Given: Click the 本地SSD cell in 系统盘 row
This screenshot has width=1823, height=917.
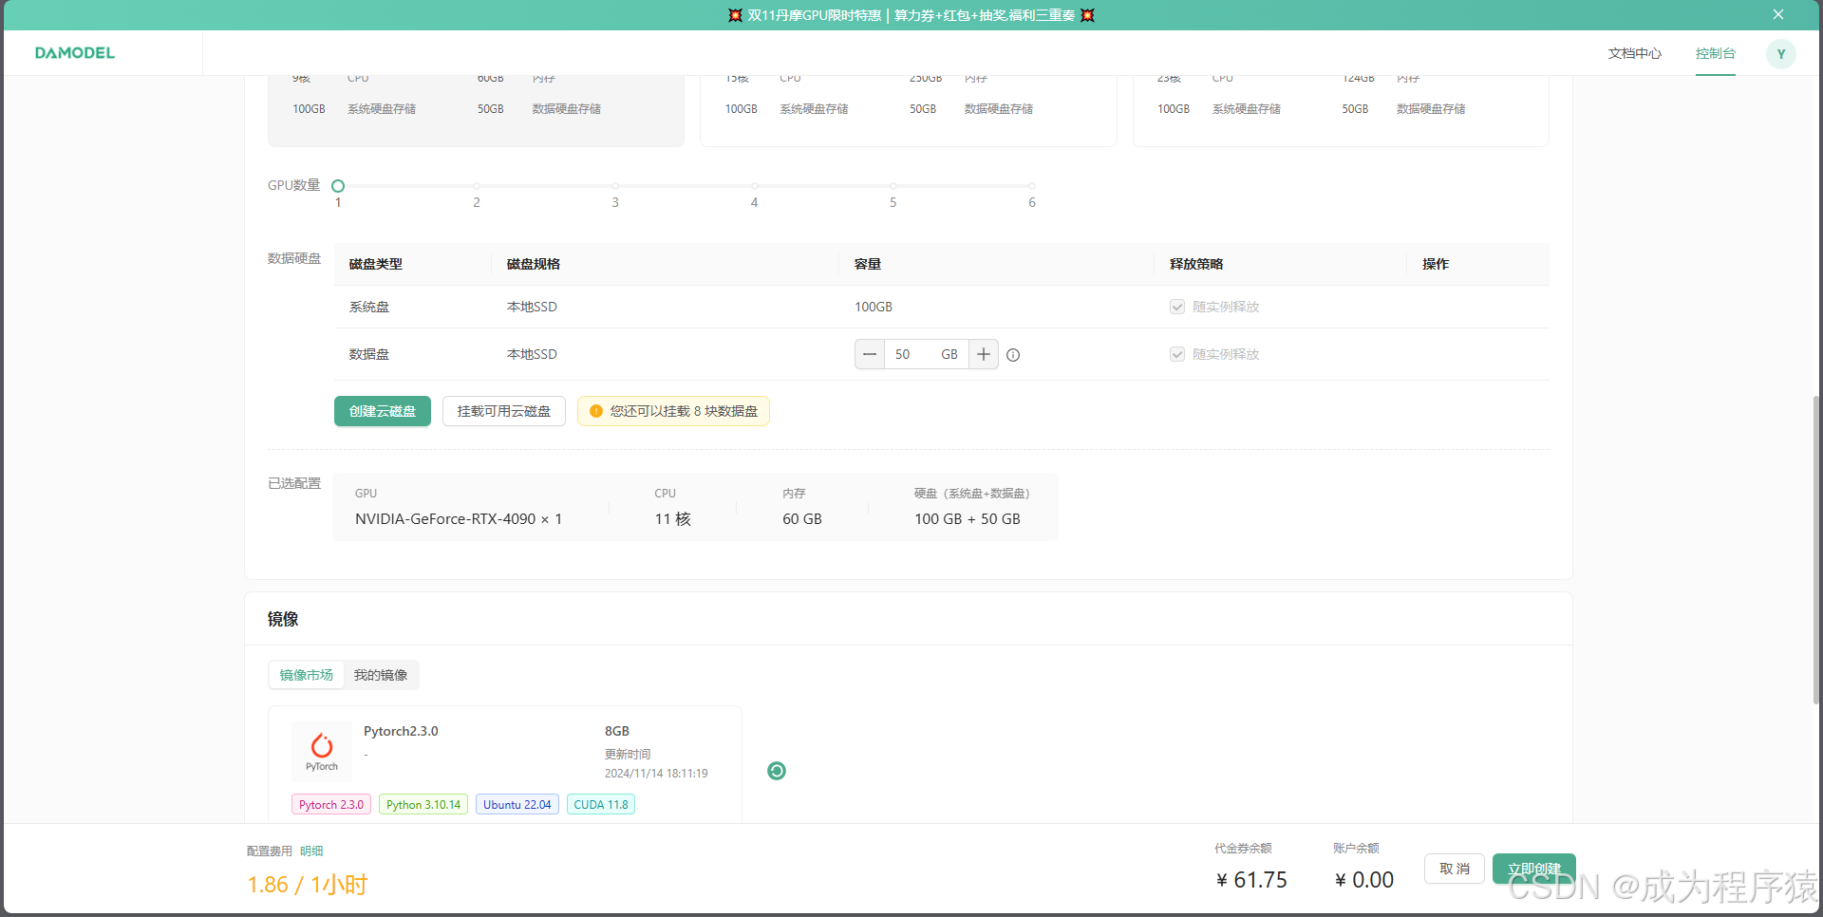Looking at the screenshot, I should coord(532,307).
